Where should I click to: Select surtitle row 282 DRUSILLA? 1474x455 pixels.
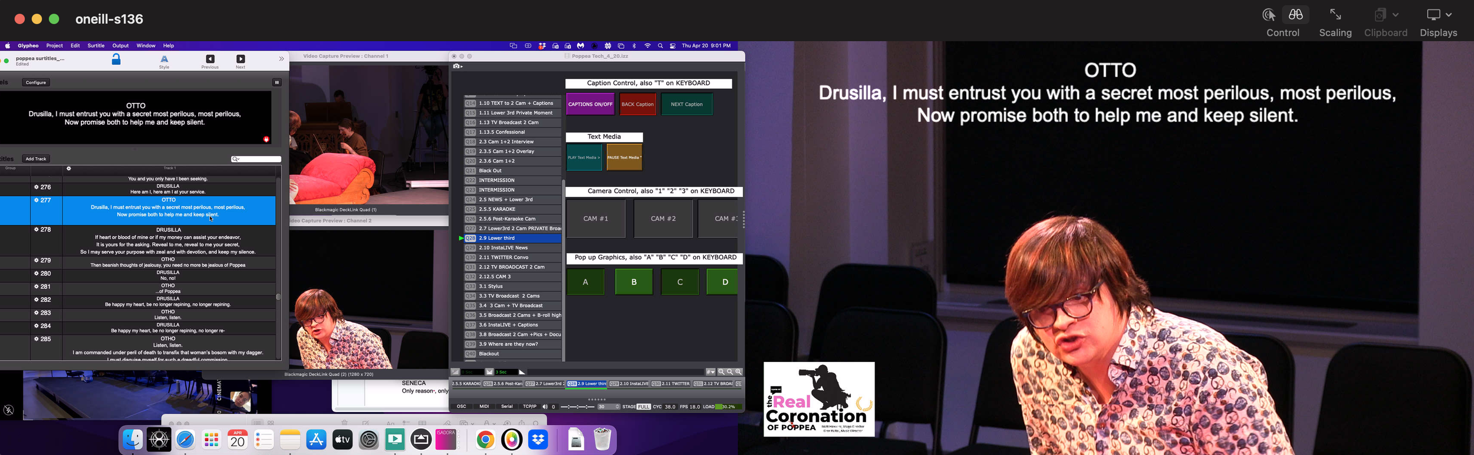coord(138,302)
